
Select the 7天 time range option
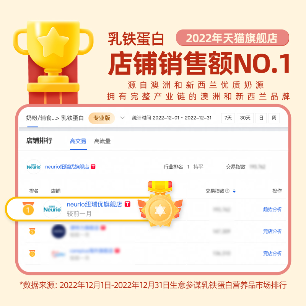[228, 118]
